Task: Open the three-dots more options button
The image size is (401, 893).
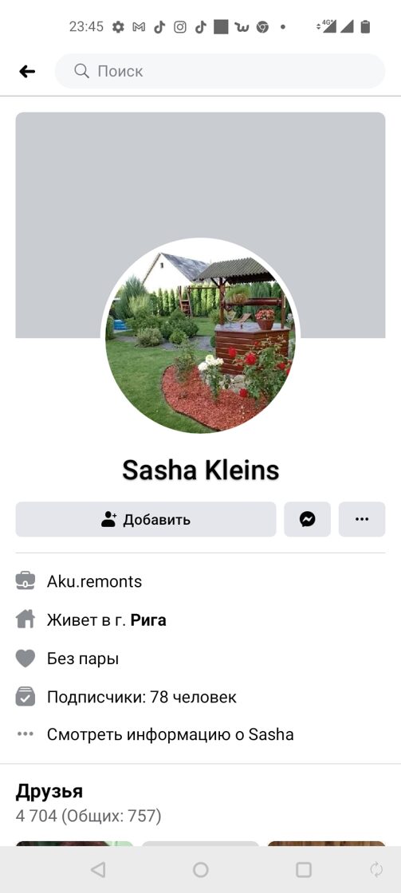Action: (362, 519)
